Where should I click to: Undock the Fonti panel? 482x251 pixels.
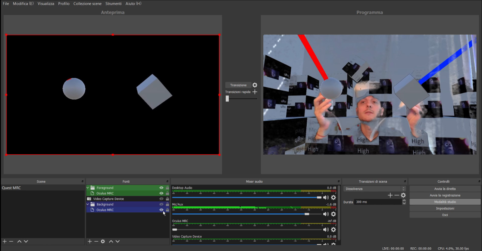tap(167, 181)
